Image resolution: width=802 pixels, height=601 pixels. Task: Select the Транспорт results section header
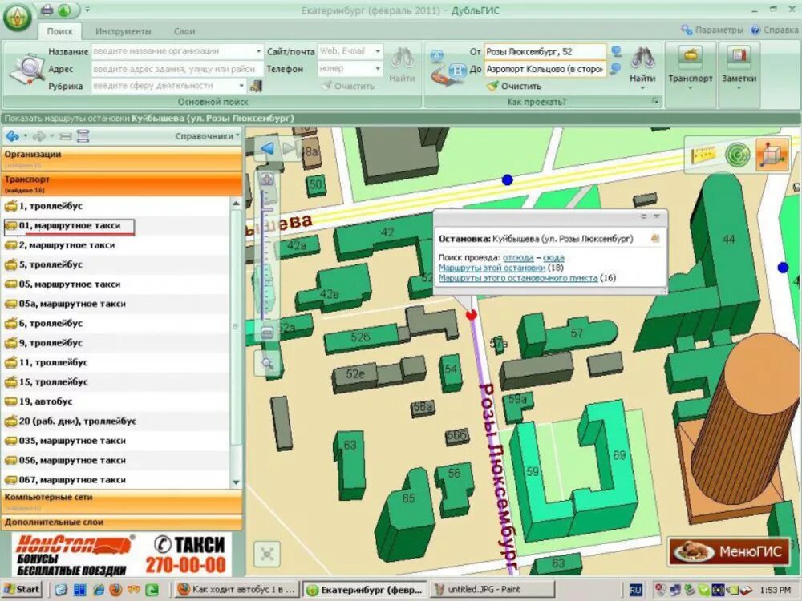coord(121,184)
